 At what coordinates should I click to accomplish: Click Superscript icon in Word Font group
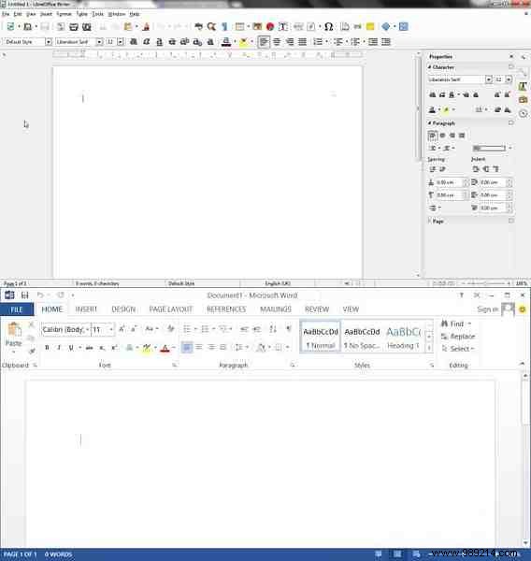pyautogui.click(x=114, y=348)
